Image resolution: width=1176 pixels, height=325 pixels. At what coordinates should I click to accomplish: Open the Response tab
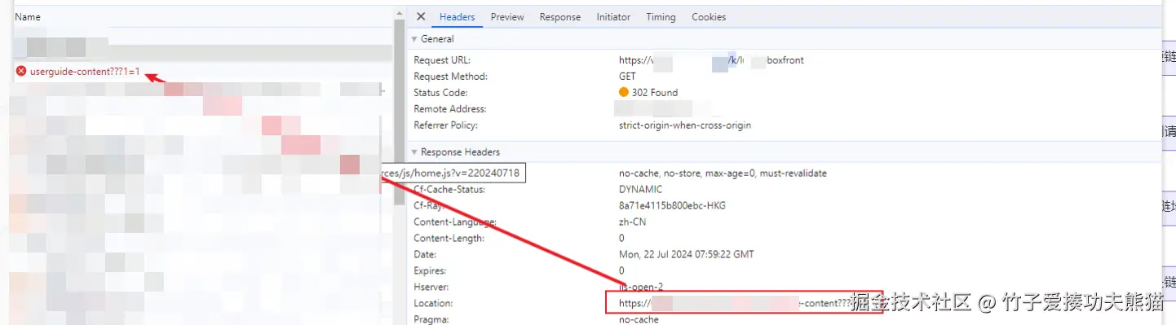(560, 17)
